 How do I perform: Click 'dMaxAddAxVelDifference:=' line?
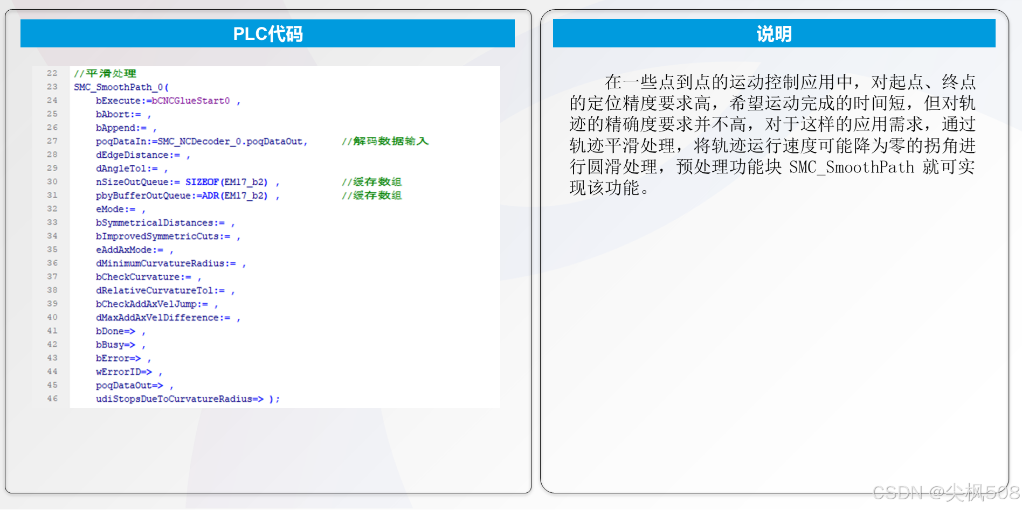tap(168, 318)
